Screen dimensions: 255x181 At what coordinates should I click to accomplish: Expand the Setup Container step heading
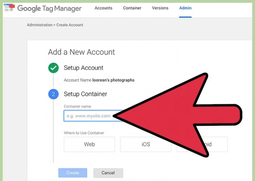point(85,94)
